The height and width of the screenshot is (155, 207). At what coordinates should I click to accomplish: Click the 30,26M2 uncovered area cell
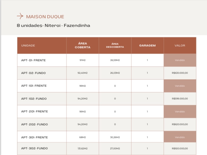tap(115, 137)
